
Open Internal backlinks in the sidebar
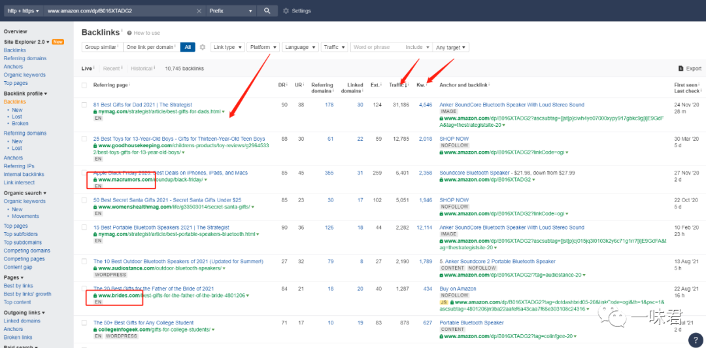point(24,175)
